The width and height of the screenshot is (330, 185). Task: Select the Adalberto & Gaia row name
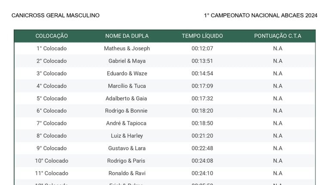pyautogui.click(x=126, y=98)
